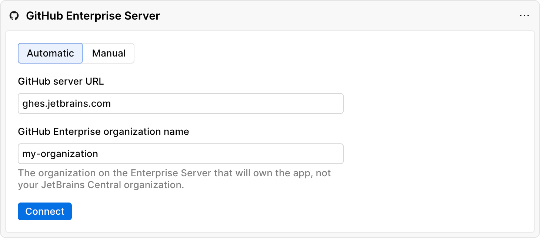This screenshot has height=238, width=540.
Task: Click the organization helper text description
Action: [174, 179]
